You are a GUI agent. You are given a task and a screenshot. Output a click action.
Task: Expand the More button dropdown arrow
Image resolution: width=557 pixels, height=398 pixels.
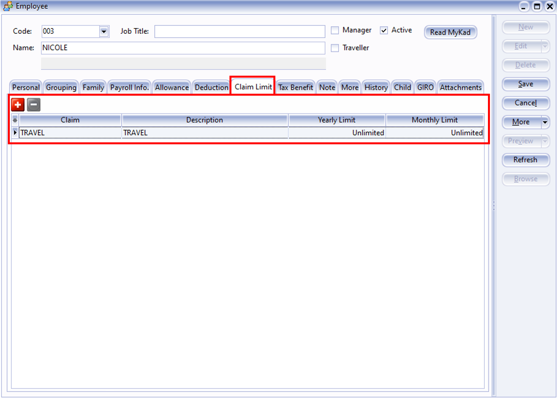[x=545, y=122]
